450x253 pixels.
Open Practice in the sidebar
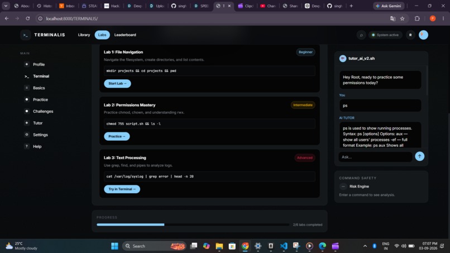pyautogui.click(x=40, y=99)
